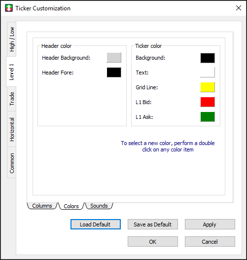Choose the Ticker Background black swatch
Screen dimensions: 247x260
(208, 58)
